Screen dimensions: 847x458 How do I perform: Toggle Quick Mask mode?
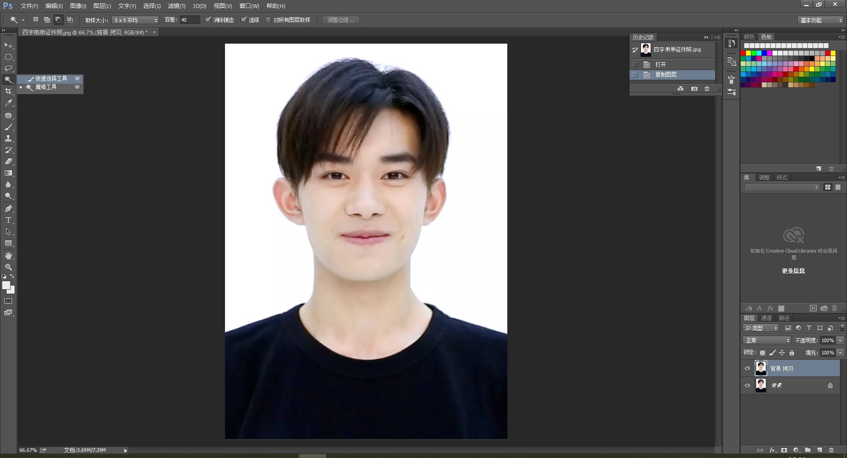8,301
